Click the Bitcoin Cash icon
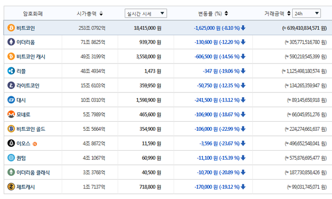This screenshot has height=199, width=332. point(11,56)
